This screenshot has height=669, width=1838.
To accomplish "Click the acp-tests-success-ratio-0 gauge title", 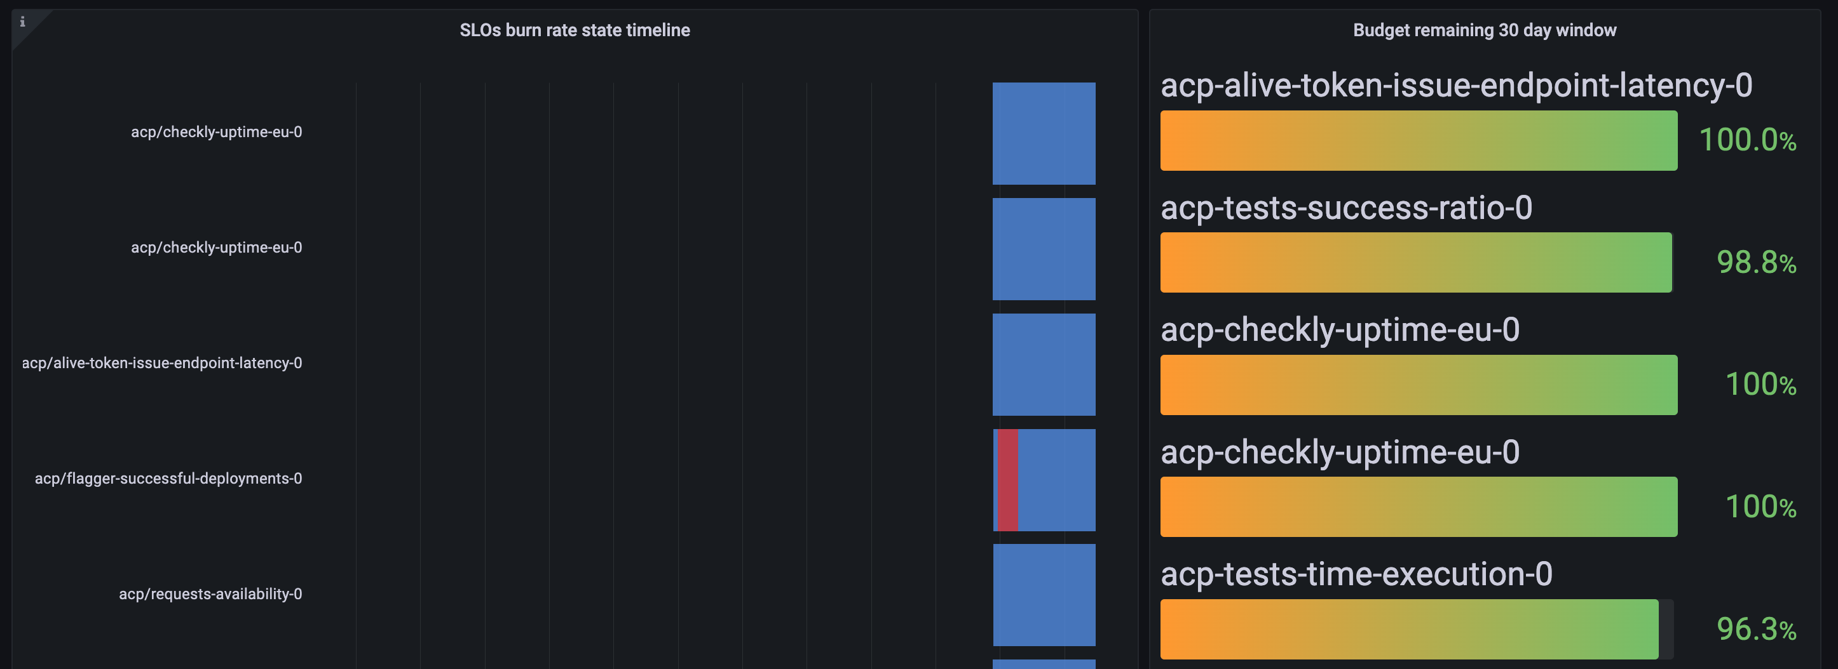I will coord(1346,208).
